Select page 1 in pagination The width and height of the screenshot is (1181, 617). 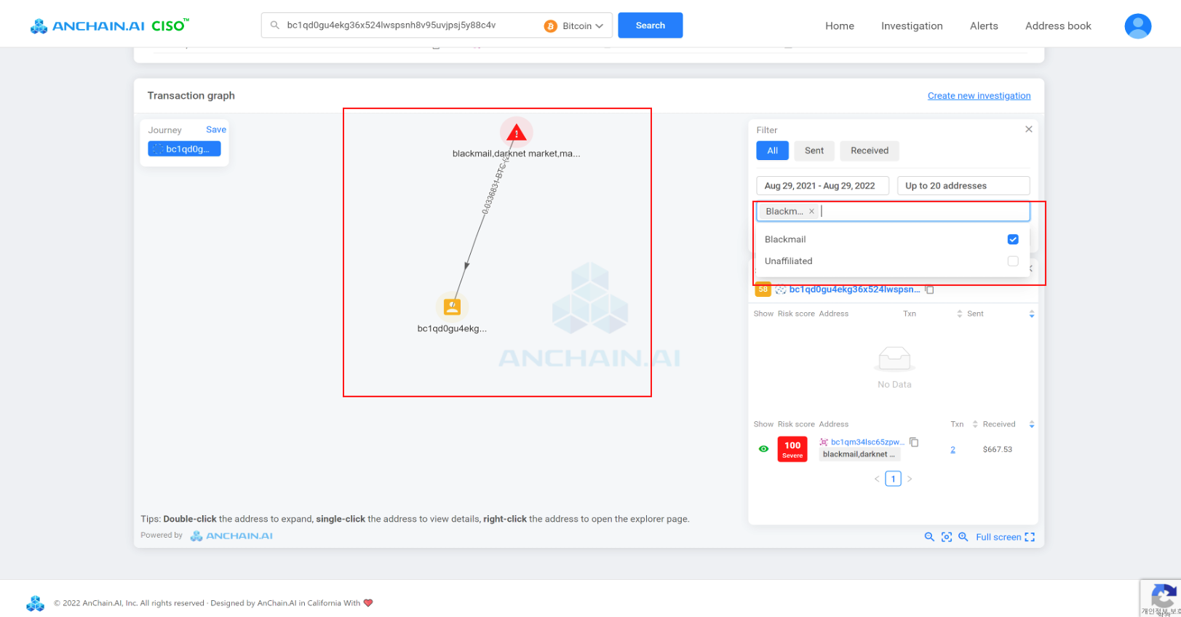click(893, 479)
